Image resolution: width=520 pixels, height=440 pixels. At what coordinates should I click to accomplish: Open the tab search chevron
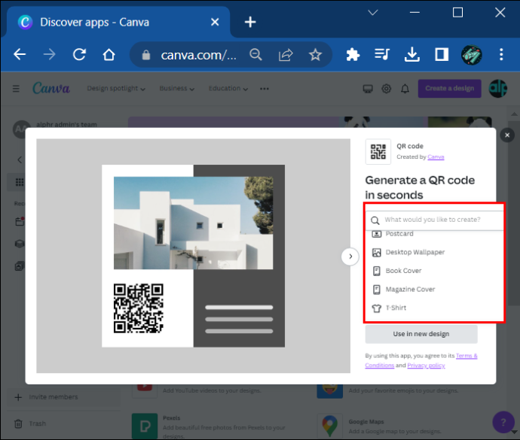pos(373,13)
